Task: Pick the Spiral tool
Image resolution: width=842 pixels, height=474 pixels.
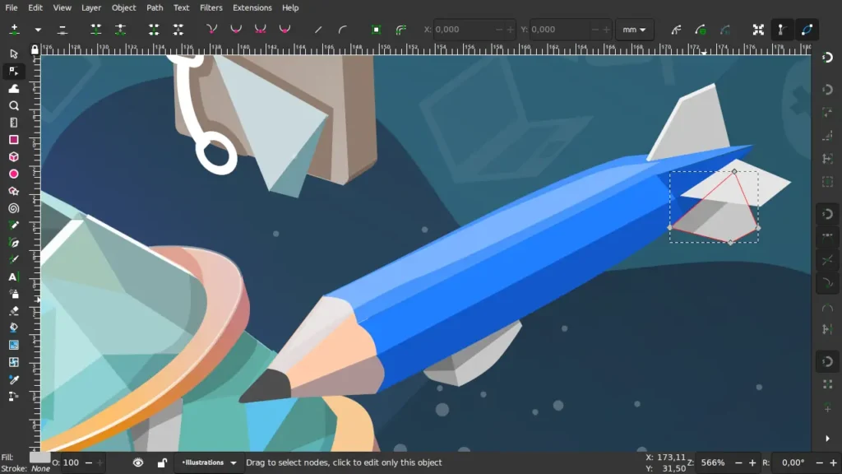Action: (x=14, y=208)
